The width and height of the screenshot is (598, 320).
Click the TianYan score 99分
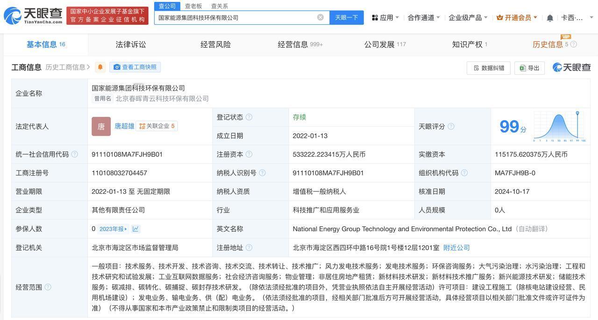(x=513, y=127)
